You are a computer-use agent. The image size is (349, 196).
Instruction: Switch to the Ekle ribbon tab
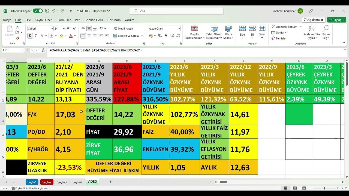(x=28, y=20)
